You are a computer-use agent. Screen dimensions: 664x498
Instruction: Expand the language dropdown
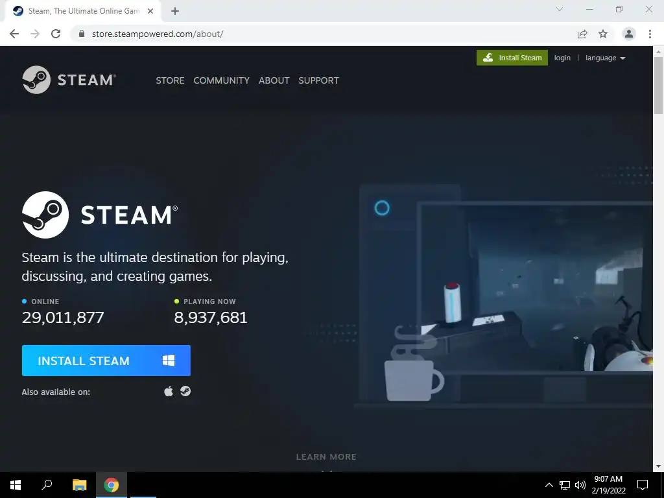coord(605,58)
